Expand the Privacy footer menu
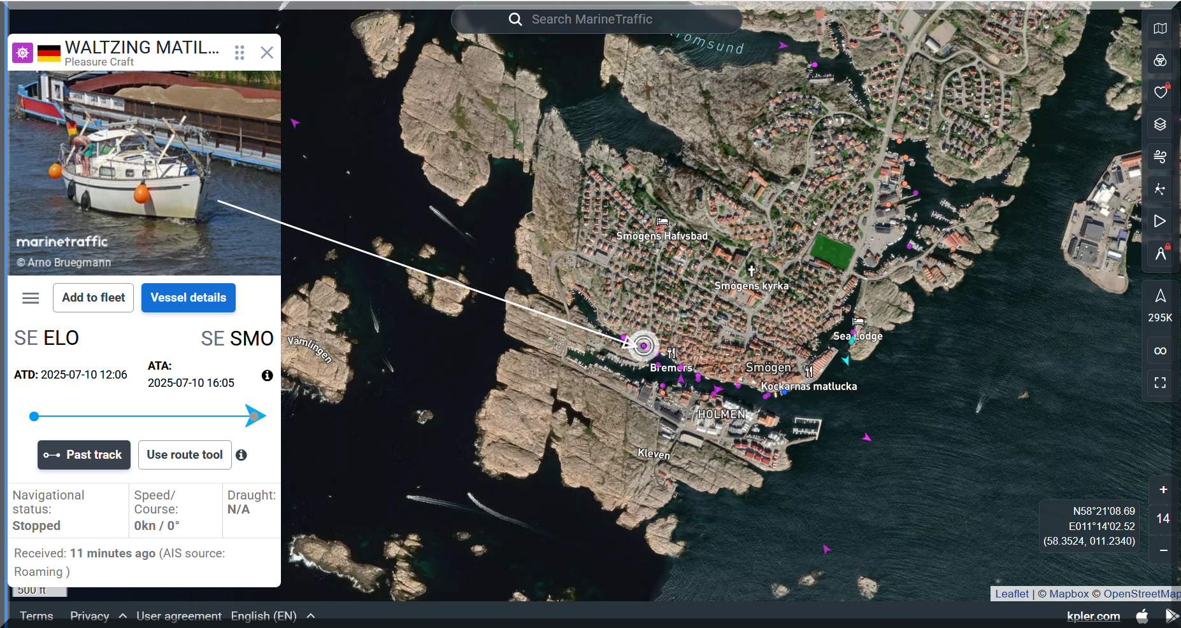The height and width of the screenshot is (628, 1181). (x=98, y=616)
